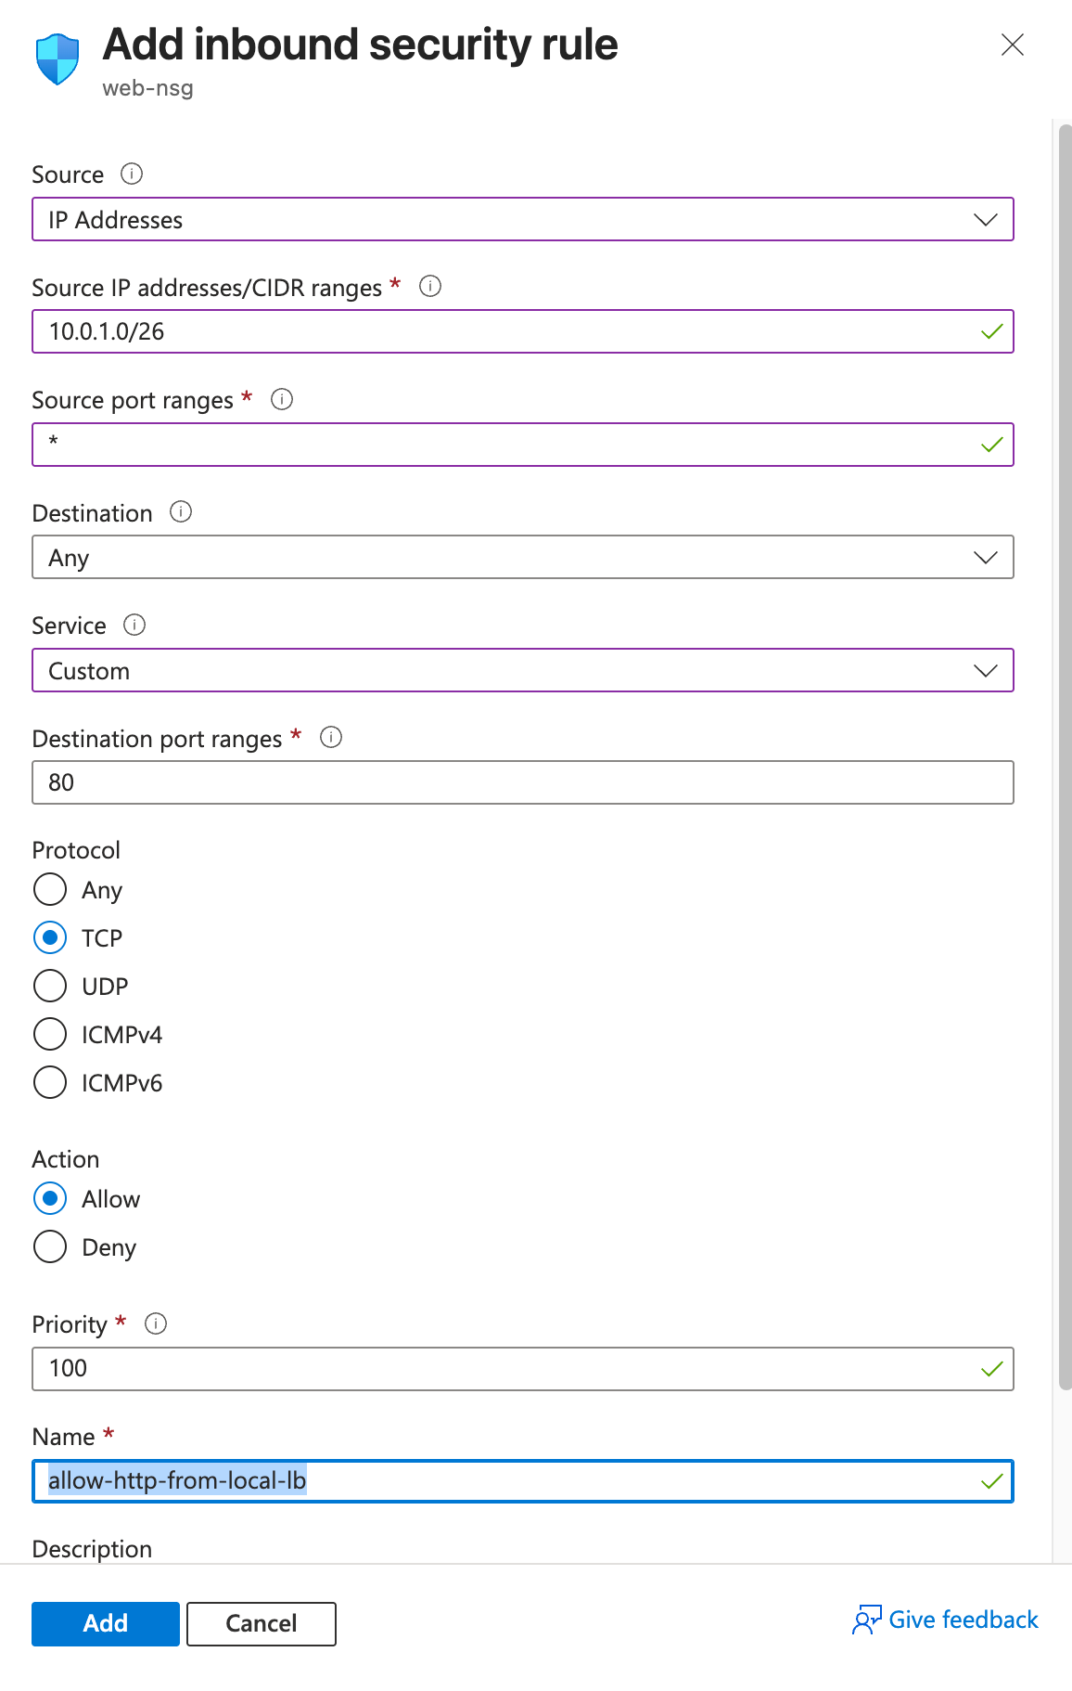Image resolution: width=1072 pixels, height=1691 pixels.
Task: Click the Destination port ranges field containing 80
Action: coord(522,782)
